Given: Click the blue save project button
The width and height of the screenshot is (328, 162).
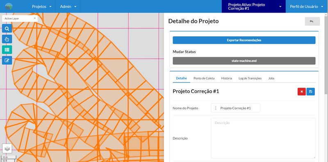Looking at the screenshot, I should (311, 92).
